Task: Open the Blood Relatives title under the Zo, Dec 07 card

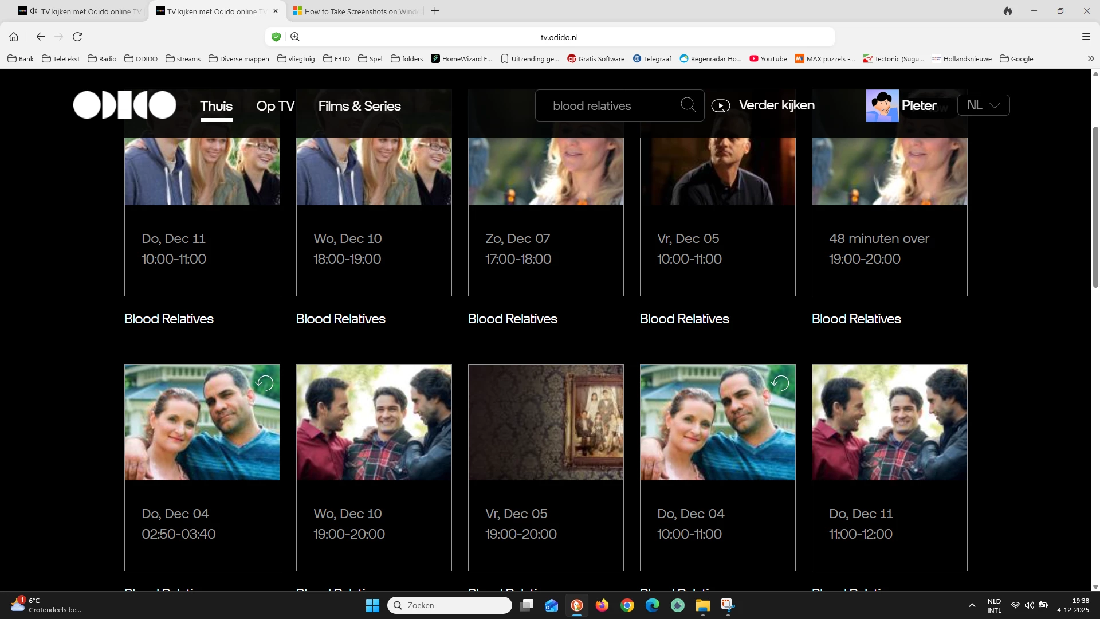Action: pos(512,319)
